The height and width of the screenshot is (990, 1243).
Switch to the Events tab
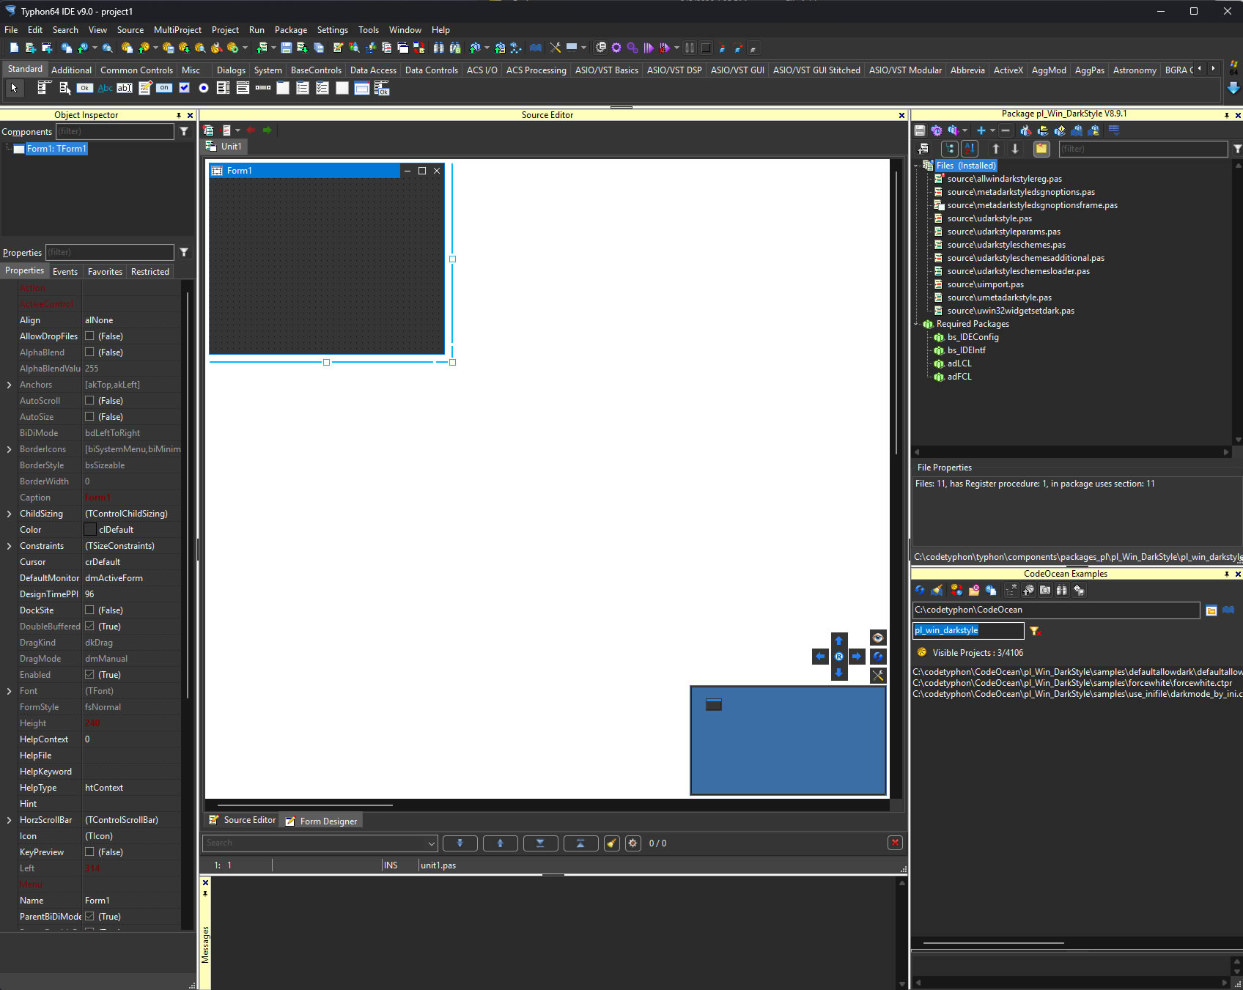coord(64,271)
